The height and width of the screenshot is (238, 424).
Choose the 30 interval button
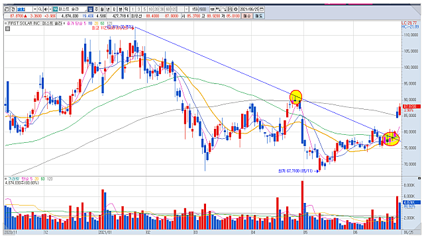tap(162, 9)
